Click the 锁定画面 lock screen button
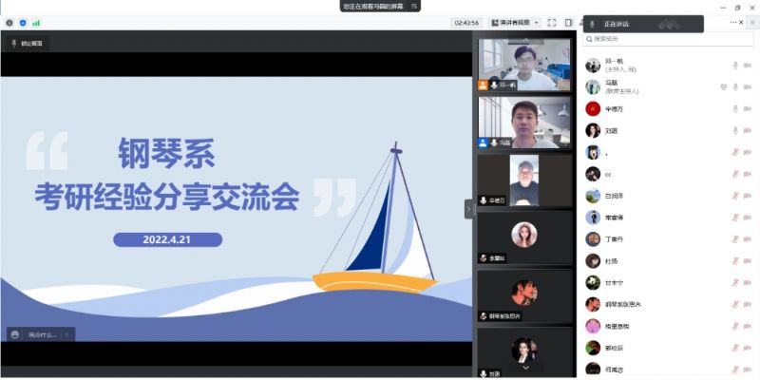The width and height of the screenshot is (760, 380). point(27,43)
